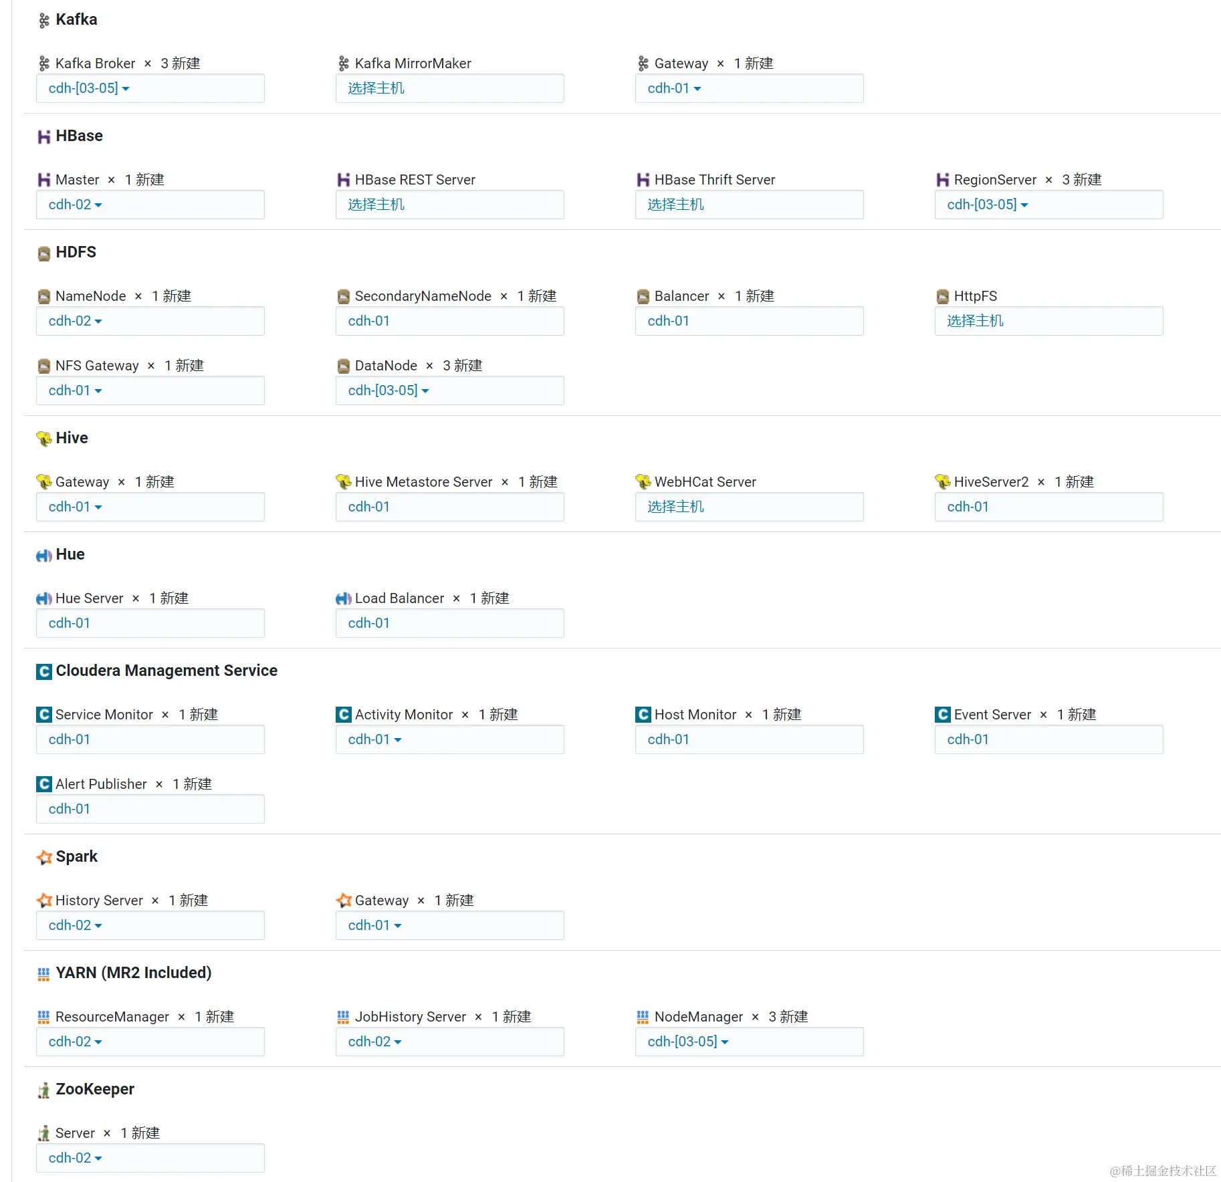The image size is (1221, 1182).
Task: Click the ZooKeeper service heading icon
Action: (44, 1090)
